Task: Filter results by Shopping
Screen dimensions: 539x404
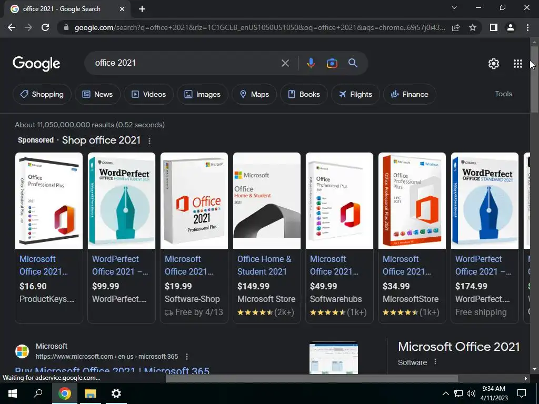Action: tap(42, 94)
